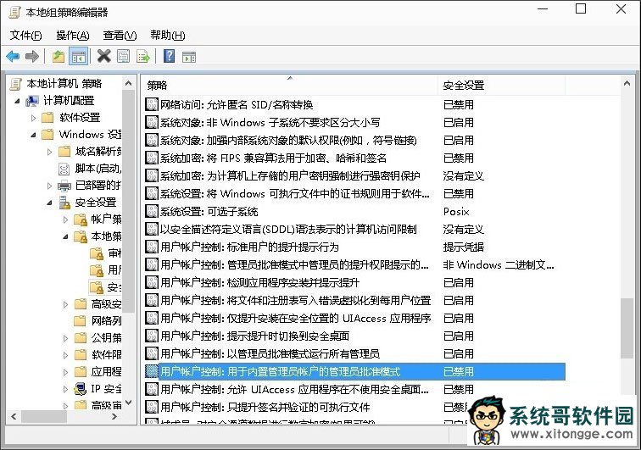641x450 pixels.
Task: Open the 操作(A) menu
Action: coord(73,36)
